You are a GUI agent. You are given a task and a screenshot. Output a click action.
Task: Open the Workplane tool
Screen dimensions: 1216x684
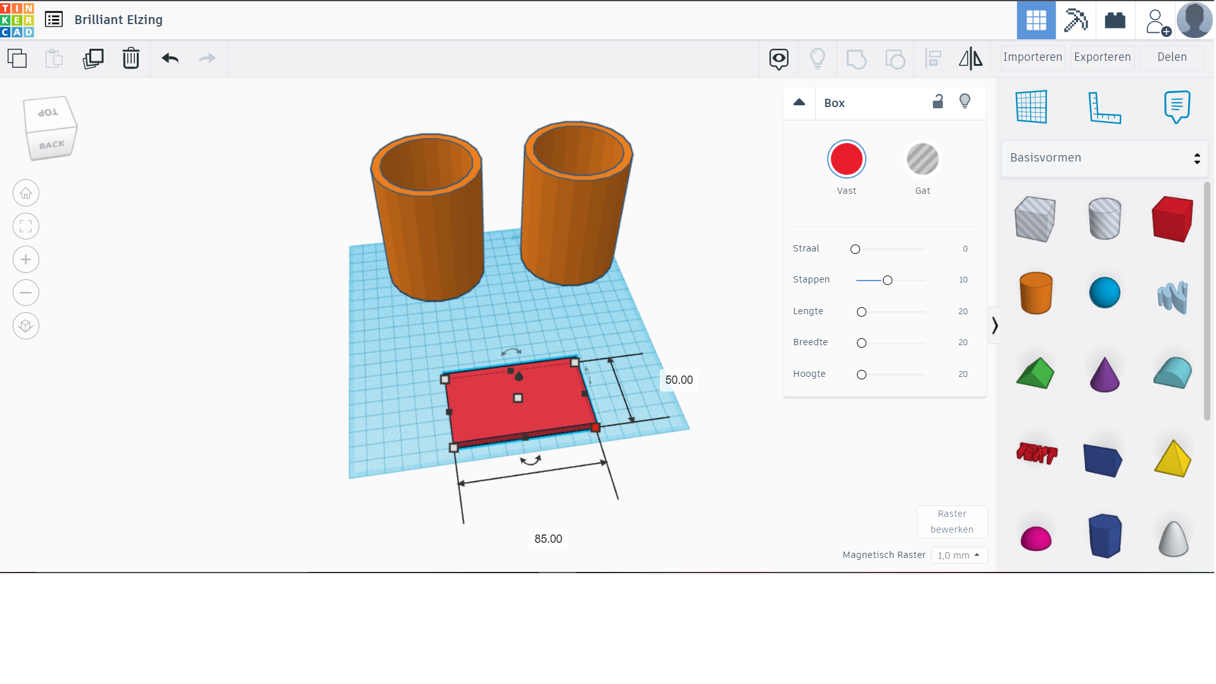coord(1031,106)
